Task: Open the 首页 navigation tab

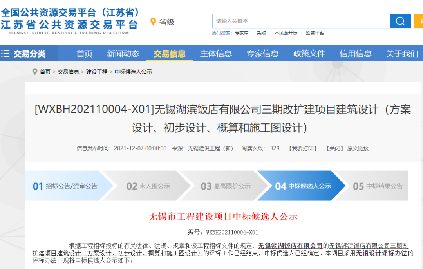Action: (x=85, y=54)
